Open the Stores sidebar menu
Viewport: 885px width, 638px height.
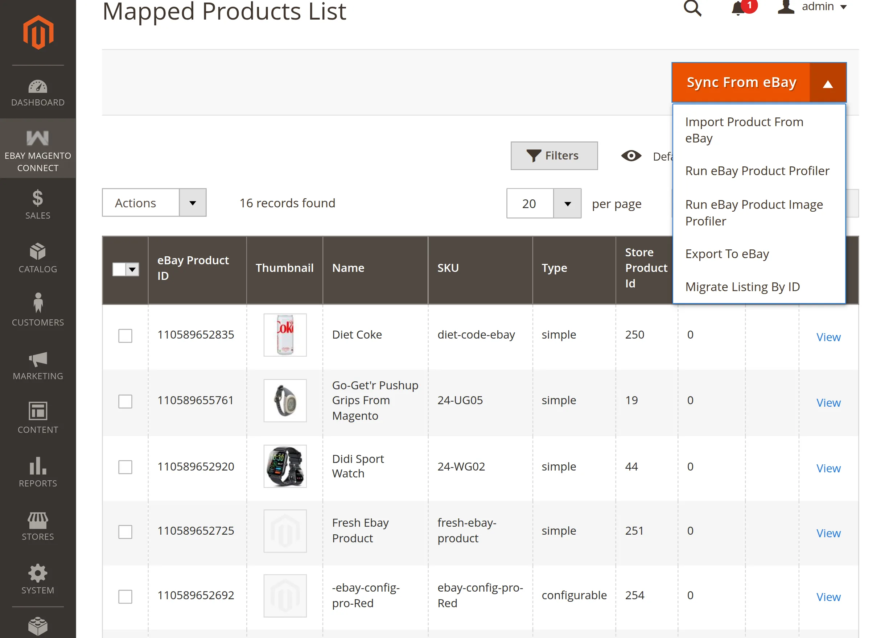point(38,526)
